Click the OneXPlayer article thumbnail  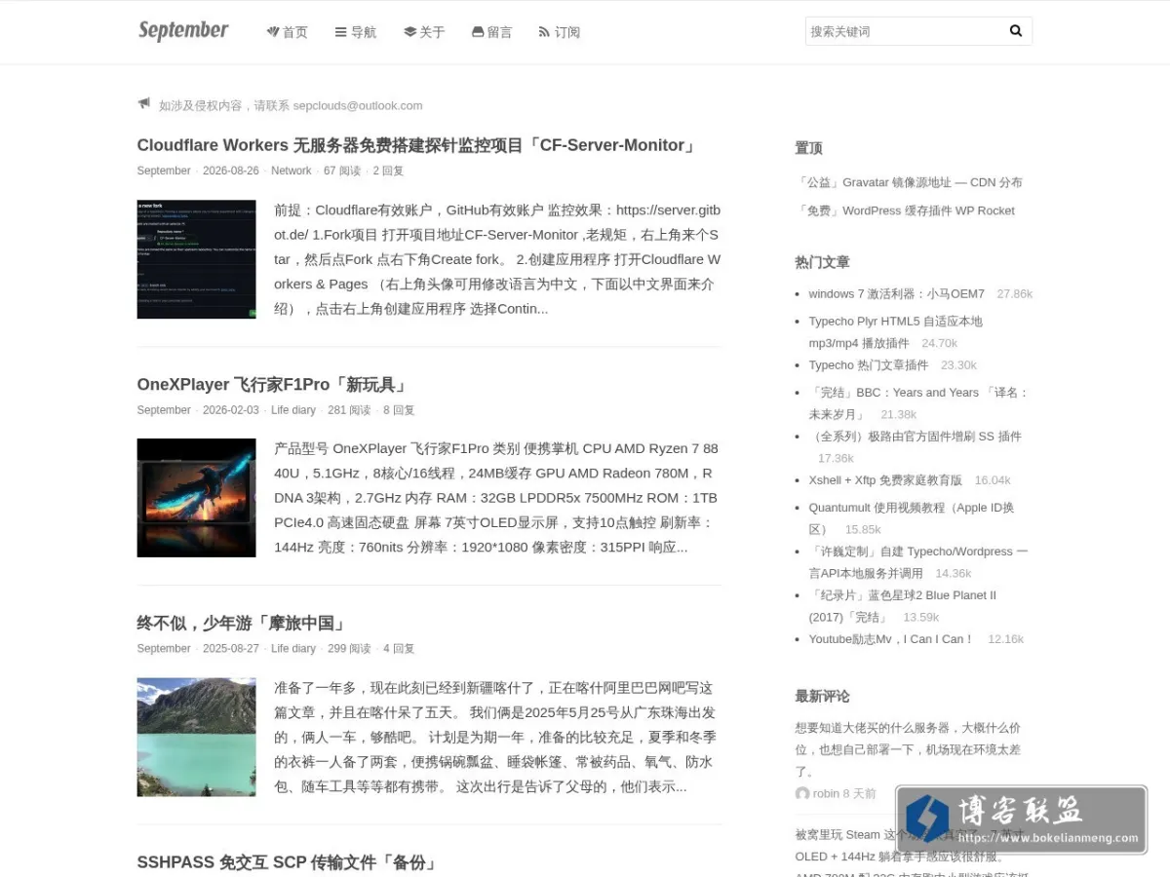pyautogui.click(x=196, y=498)
